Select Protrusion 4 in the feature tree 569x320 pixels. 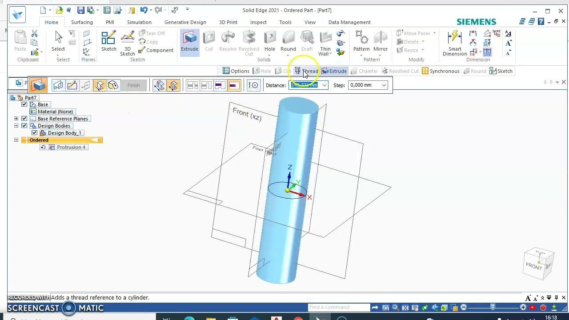67,147
